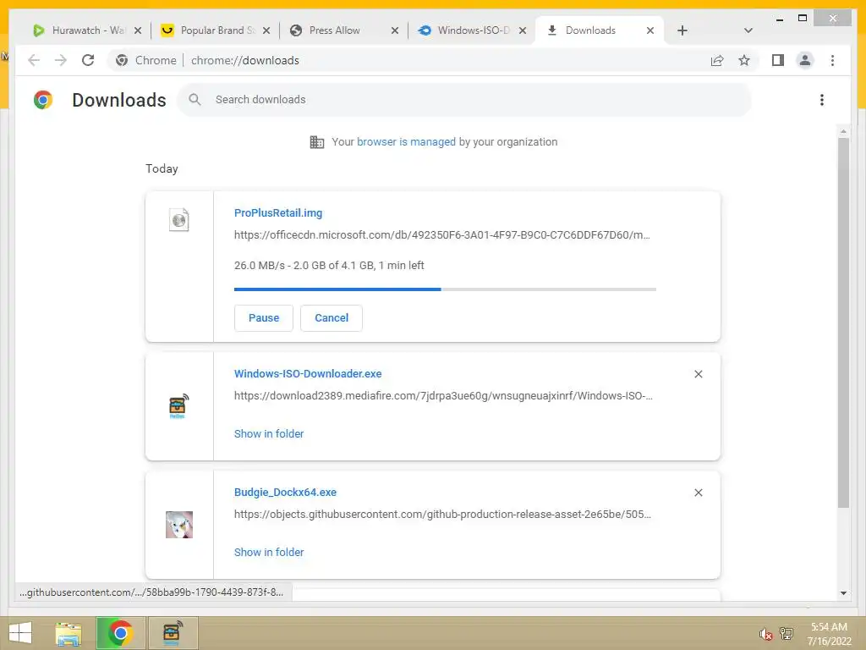Click the muted volume tray icon
Viewport: 866px width, 650px height.
pos(765,634)
